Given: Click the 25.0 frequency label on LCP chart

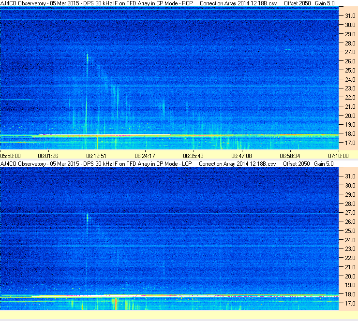Looking at the screenshot, I should (350, 231).
